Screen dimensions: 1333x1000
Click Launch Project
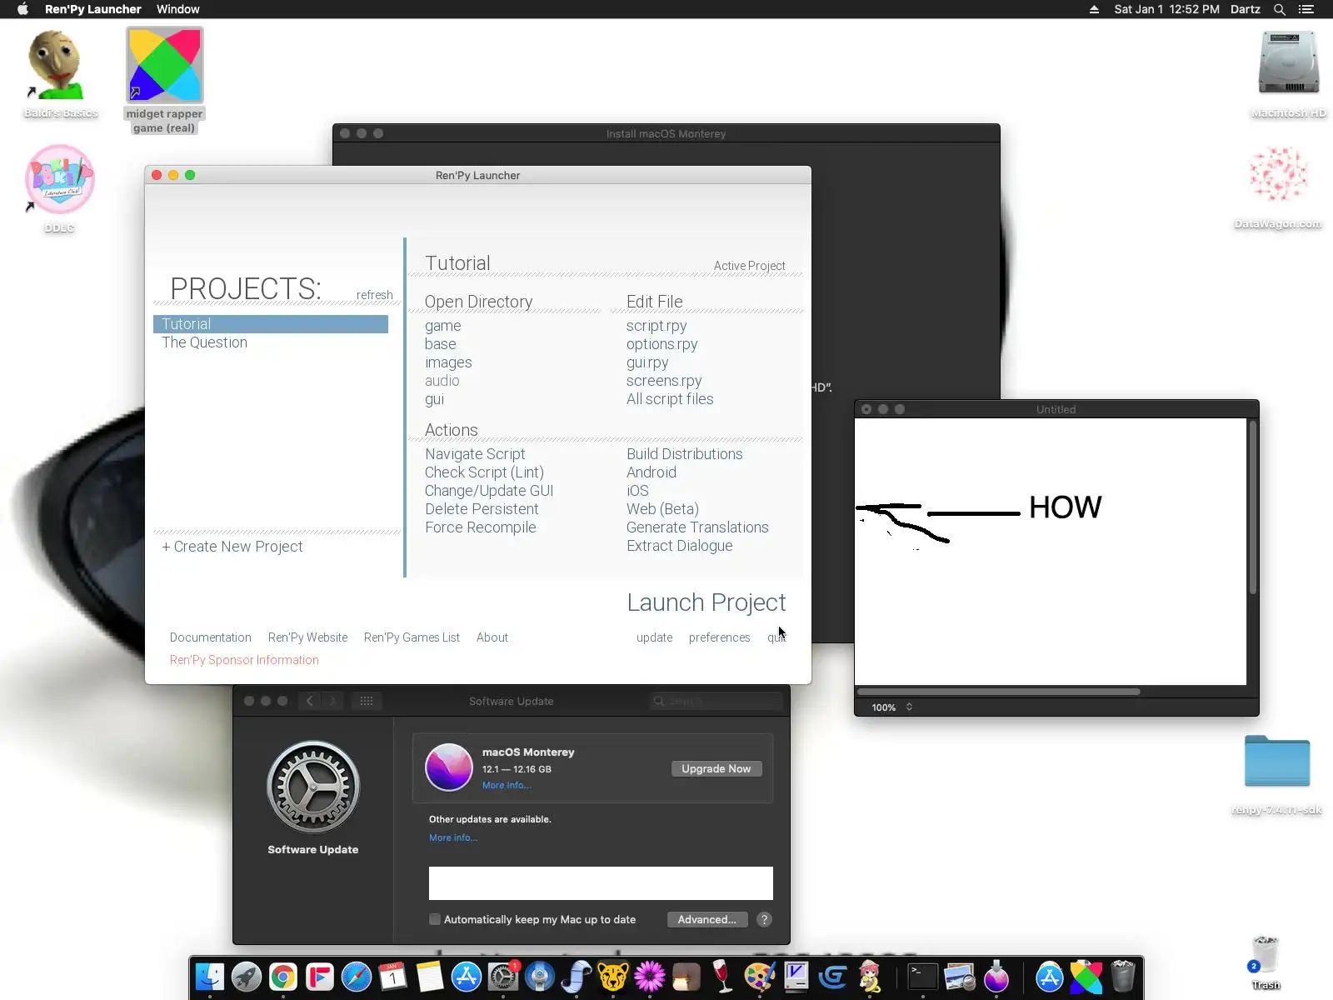tap(706, 602)
